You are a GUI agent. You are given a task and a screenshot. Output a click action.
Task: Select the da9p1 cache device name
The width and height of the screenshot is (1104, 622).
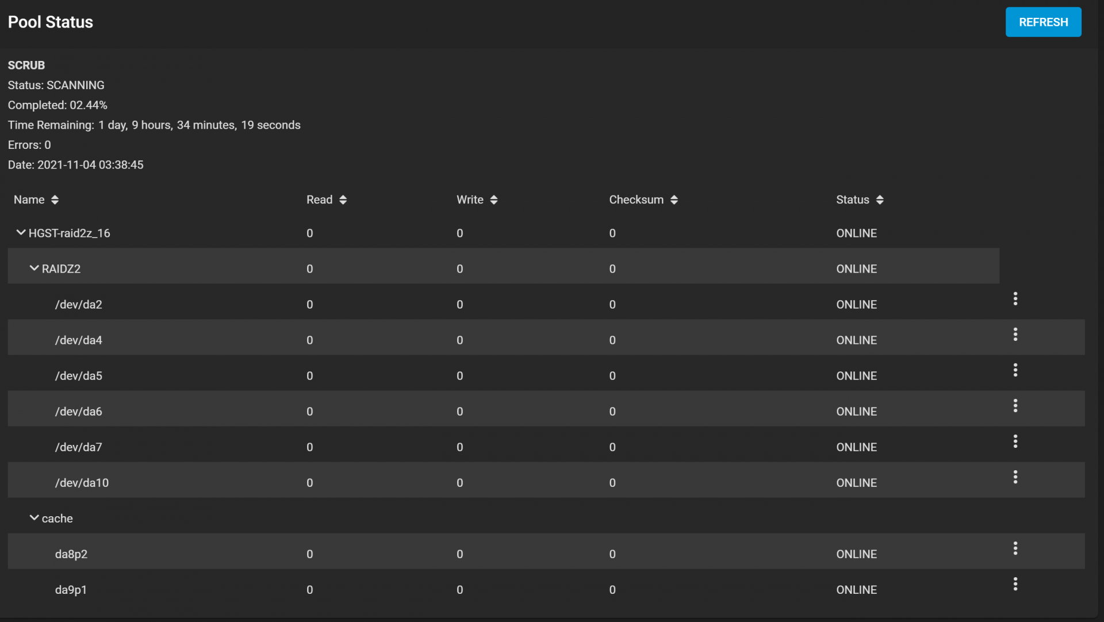pyautogui.click(x=71, y=590)
